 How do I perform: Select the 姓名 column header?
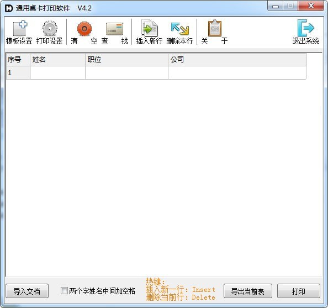(57, 60)
